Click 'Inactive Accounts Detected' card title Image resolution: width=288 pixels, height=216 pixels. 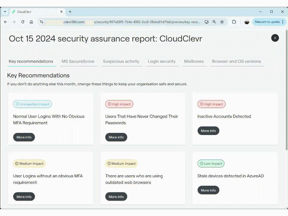[224, 116]
